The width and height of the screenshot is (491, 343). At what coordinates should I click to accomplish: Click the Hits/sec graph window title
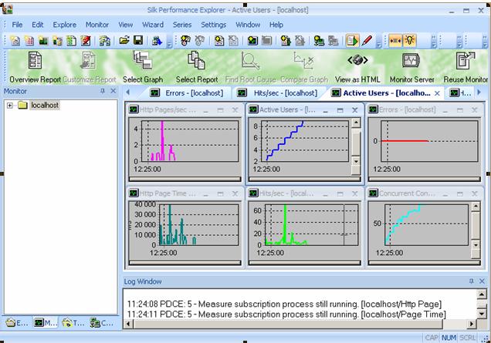(286, 193)
